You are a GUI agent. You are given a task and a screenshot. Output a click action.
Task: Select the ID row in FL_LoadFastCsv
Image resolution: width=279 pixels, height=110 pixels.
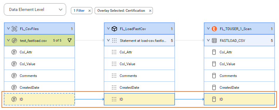click(139, 99)
